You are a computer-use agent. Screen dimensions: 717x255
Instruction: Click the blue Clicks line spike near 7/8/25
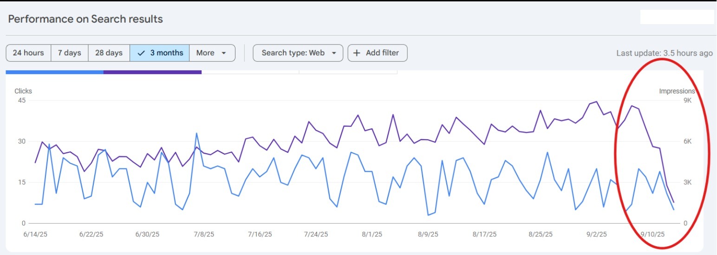[x=196, y=133]
